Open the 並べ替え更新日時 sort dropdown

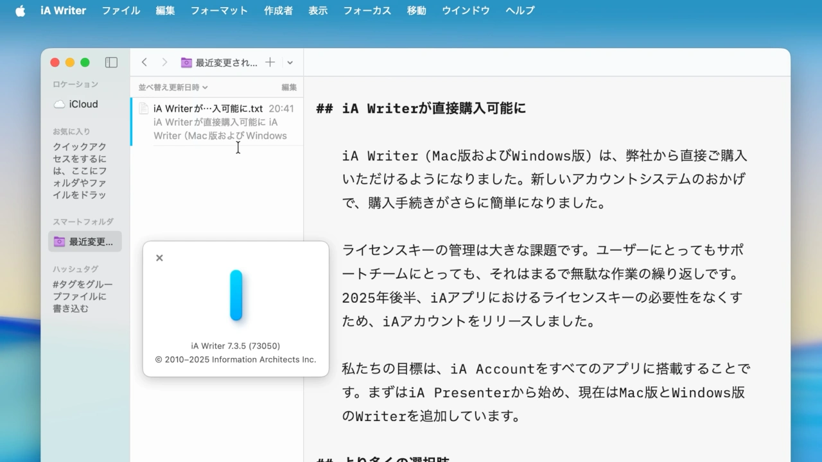pyautogui.click(x=173, y=87)
